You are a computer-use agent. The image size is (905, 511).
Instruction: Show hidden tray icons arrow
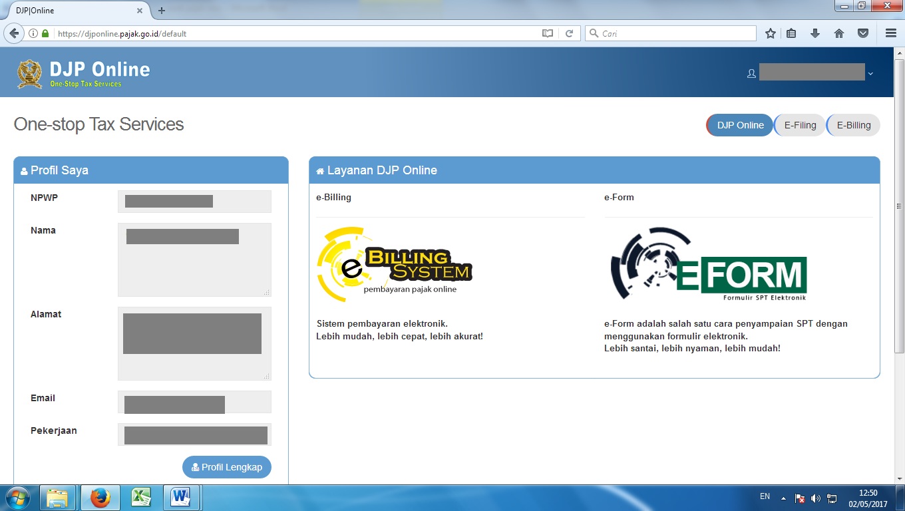784,498
